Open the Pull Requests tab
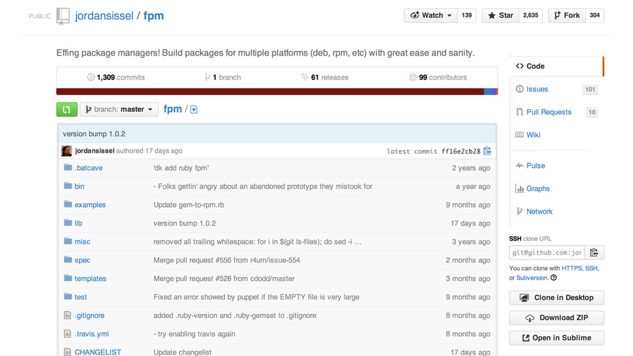This screenshot has height=356, width=633. (549, 112)
